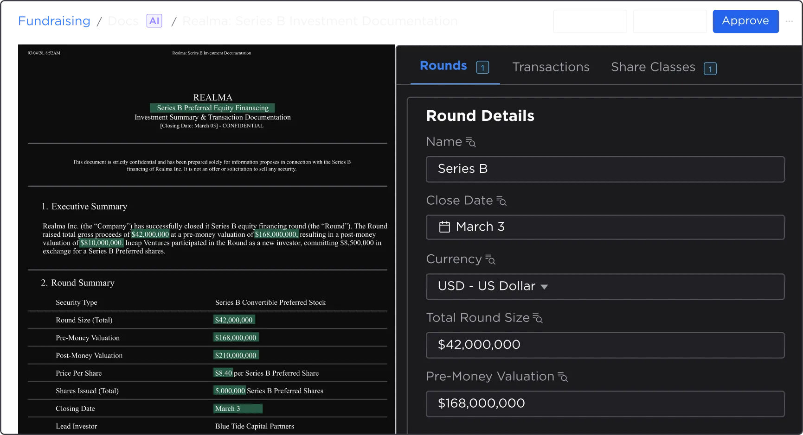Click the count badge beside Share Classes
Image resolution: width=803 pixels, height=435 pixels.
tap(710, 69)
